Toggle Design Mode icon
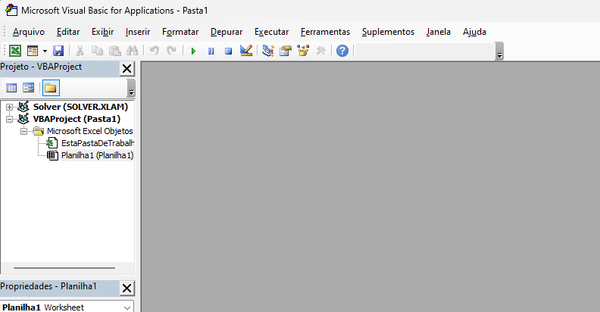600x312 pixels. [246, 51]
